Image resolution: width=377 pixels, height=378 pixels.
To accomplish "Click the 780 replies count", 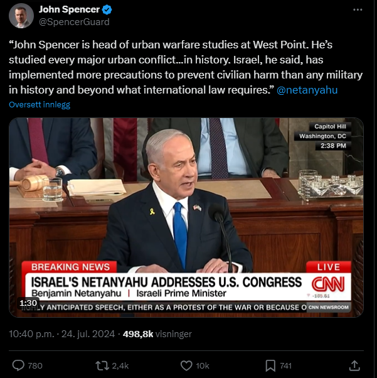I will 35,366.
